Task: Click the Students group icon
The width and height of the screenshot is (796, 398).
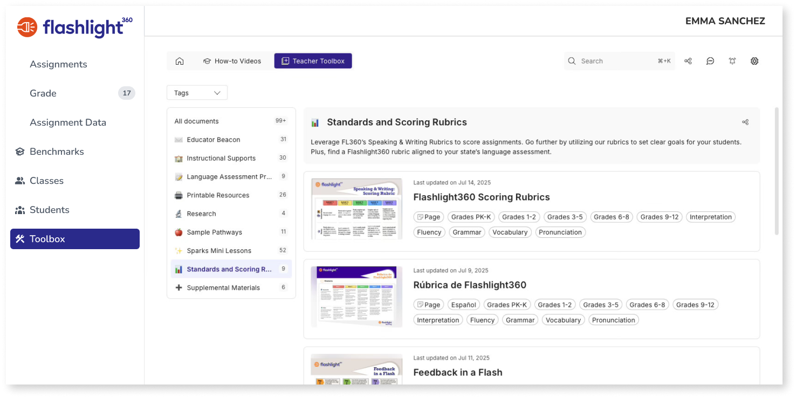Action: 20,210
